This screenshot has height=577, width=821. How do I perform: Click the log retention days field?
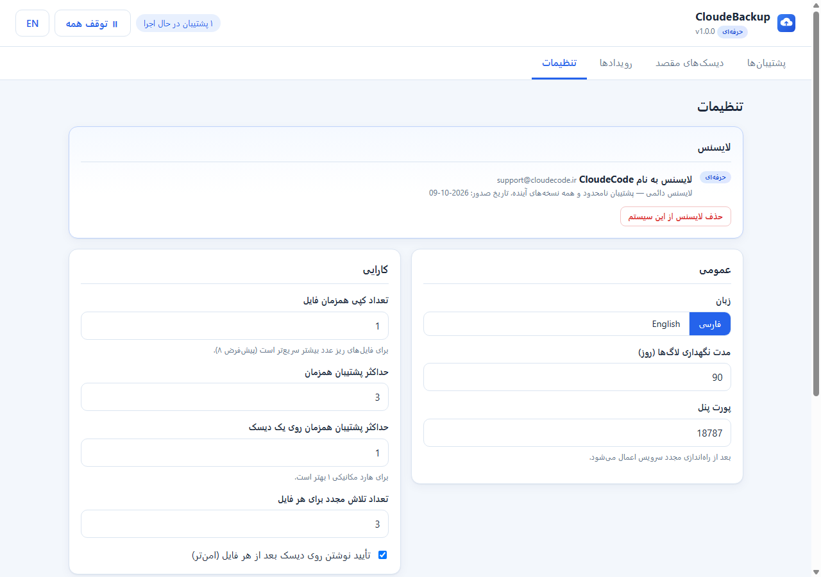pyautogui.click(x=577, y=377)
